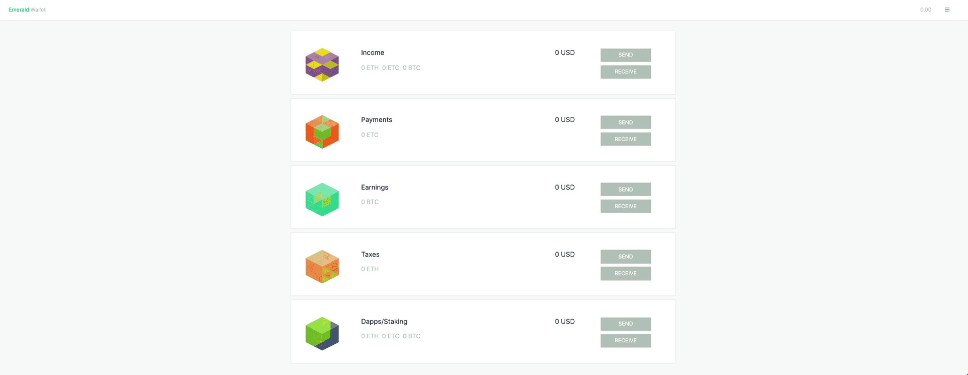Click the Payments wallet cube icon

(322, 132)
